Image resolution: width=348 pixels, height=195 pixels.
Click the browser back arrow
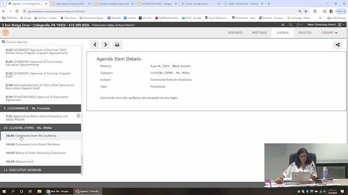(x=4, y=11)
